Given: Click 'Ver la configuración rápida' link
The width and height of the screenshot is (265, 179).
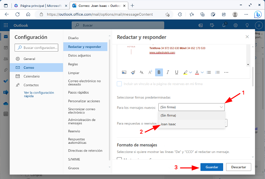Looking at the screenshot, I should point(39,94).
